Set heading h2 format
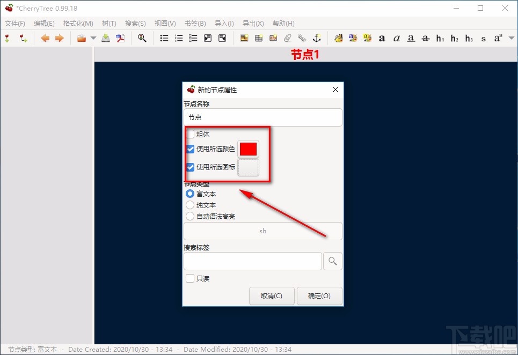The image size is (518, 355). click(x=455, y=38)
